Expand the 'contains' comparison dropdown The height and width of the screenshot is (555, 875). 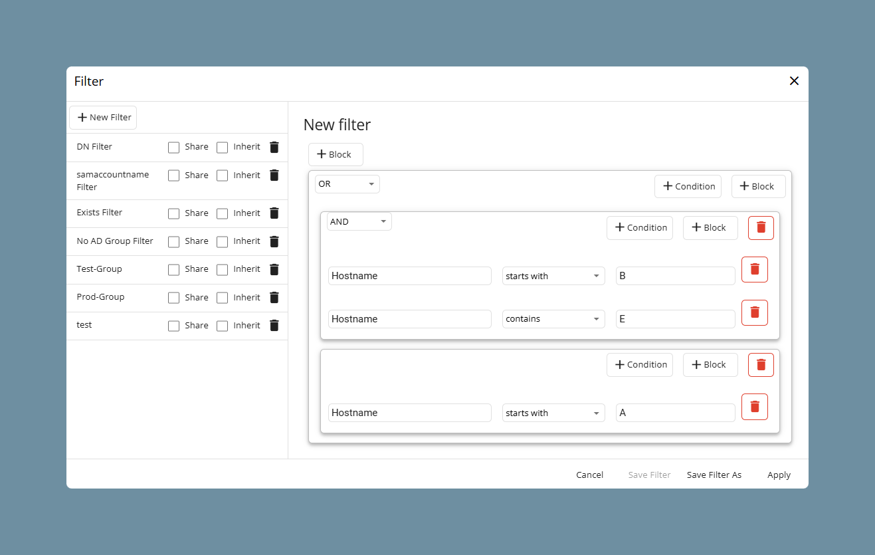click(553, 319)
